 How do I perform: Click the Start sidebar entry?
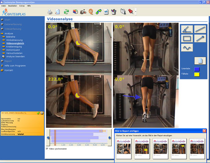pyautogui.click(x=7, y=20)
